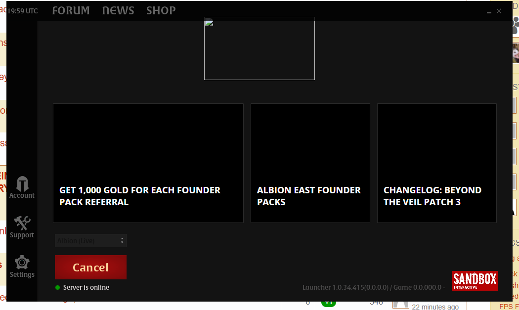The width and height of the screenshot is (519, 310).
Task: Click the 19:59 UTC clock text
Action: [x=23, y=11]
